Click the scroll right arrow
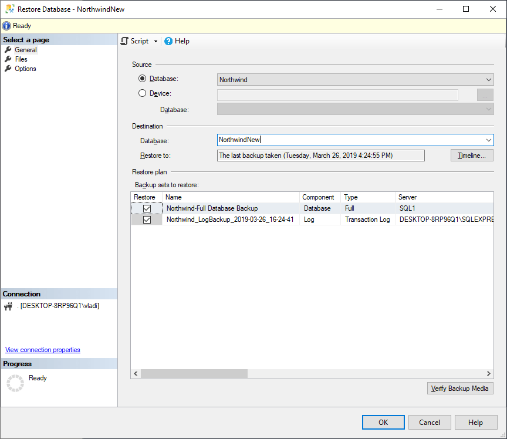Image resolution: width=507 pixels, height=439 pixels. point(489,374)
